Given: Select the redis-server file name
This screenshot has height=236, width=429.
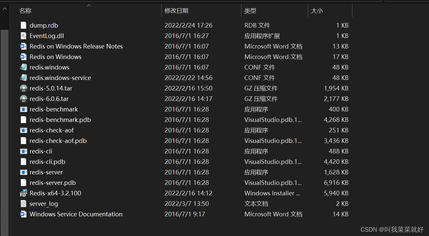Looking at the screenshot, I should (x=46, y=172).
